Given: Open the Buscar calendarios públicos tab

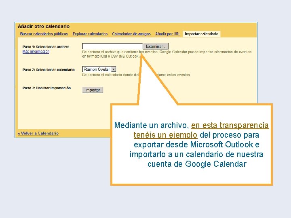Looking at the screenshot, I should click(44, 34).
